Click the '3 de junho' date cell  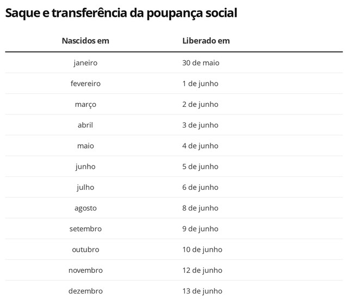pyautogui.click(x=200, y=125)
